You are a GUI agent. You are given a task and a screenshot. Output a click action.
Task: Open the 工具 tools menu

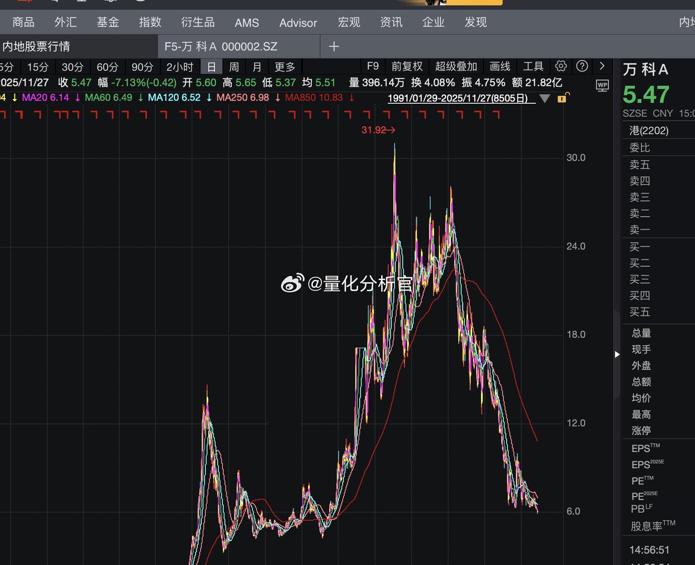(533, 66)
